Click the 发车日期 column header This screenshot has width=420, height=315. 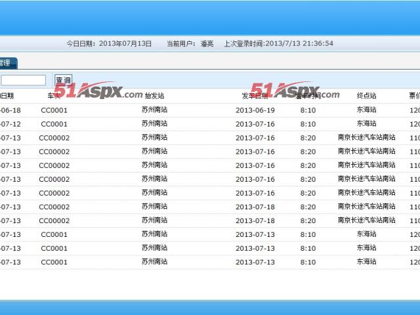click(x=255, y=96)
